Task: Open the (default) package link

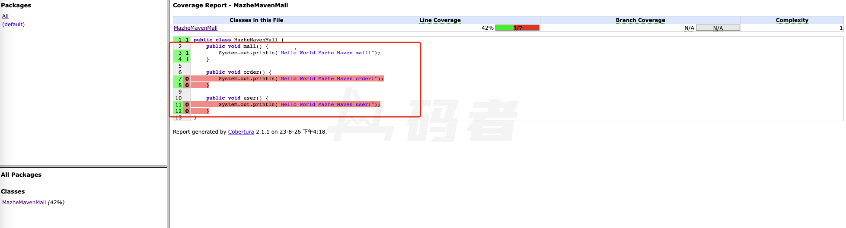Action: pos(13,25)
